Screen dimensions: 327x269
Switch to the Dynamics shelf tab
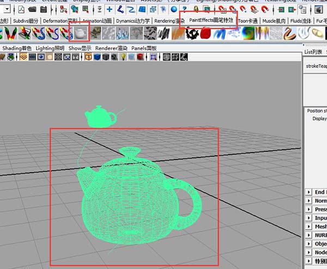point(133,21)
